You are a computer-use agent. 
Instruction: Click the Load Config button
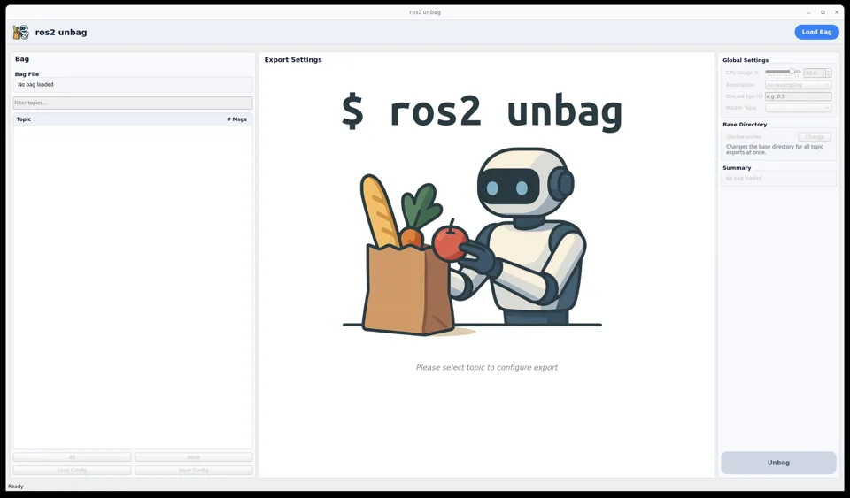coord(72,470)
